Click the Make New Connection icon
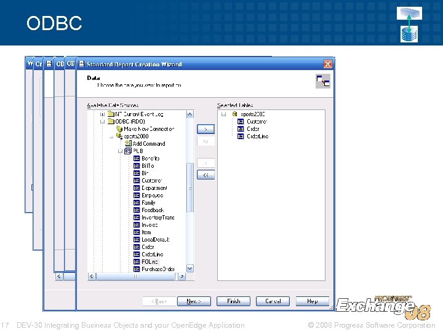Image resolution: width=443 pixels, height=332 pixels. [119, 128]
